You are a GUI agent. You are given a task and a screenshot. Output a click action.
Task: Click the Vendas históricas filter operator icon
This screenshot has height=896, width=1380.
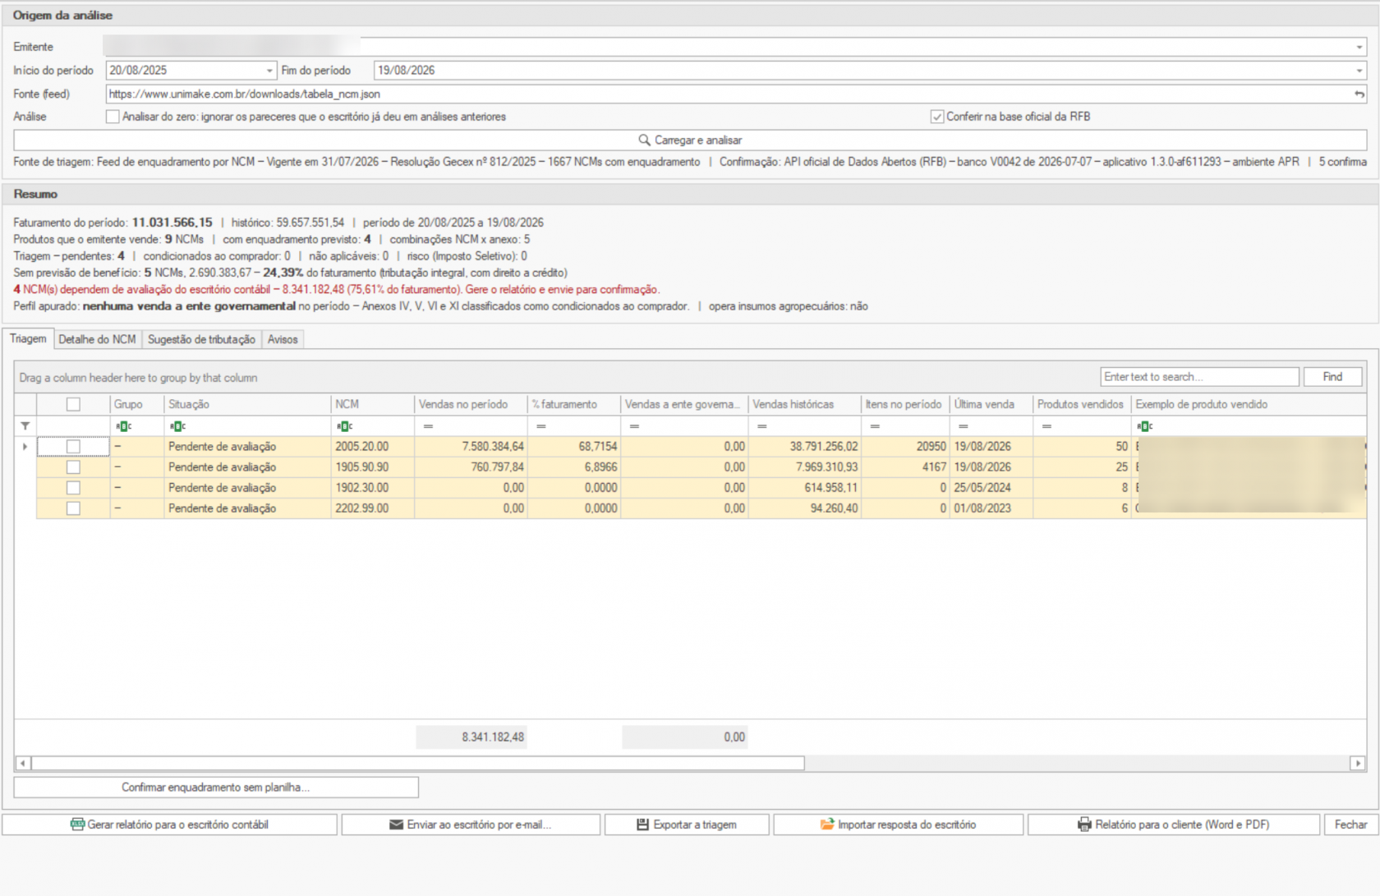761,426
